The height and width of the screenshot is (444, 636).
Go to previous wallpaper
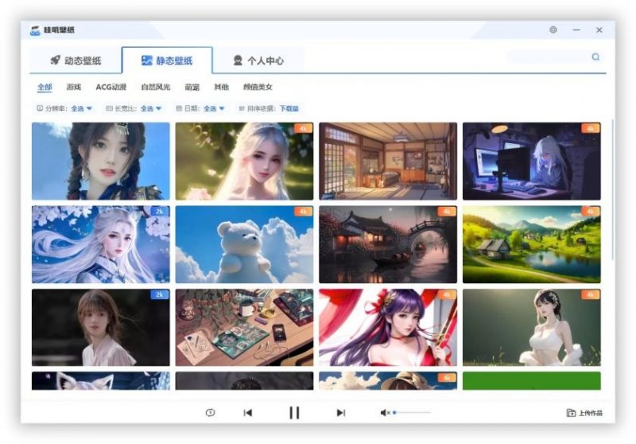click(x=248, y=413)
